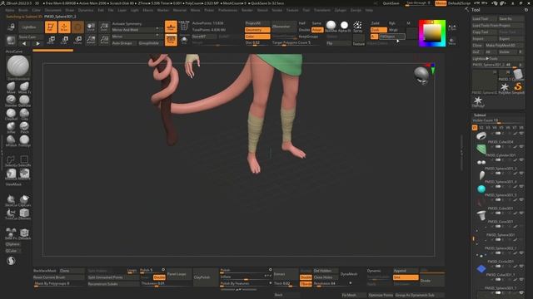Collapse the Tool palette header
533x299 pixels.
tap(476, 10)
